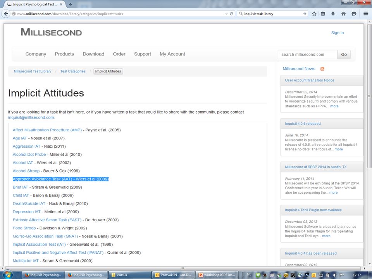
Task: Open the Download menu
Action: tap(93, 54)
